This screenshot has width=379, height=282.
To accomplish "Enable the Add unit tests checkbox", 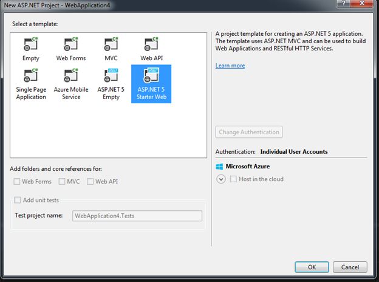I will click(x=18, y=200).
